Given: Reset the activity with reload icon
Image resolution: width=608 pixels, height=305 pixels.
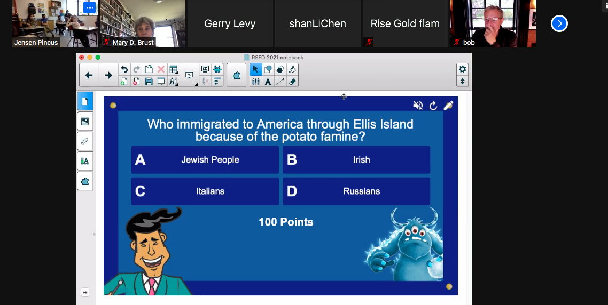Looking at the screenshot, I should click(x=433, y=106).
